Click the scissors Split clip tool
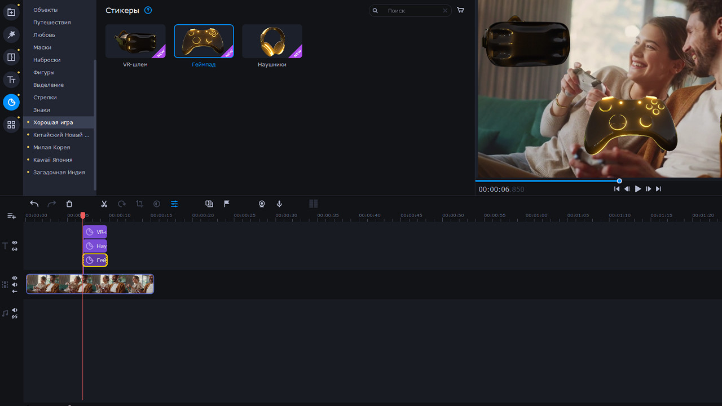This screenshot has height=406, width=722. pyautogui.click(x=104, y=204)
